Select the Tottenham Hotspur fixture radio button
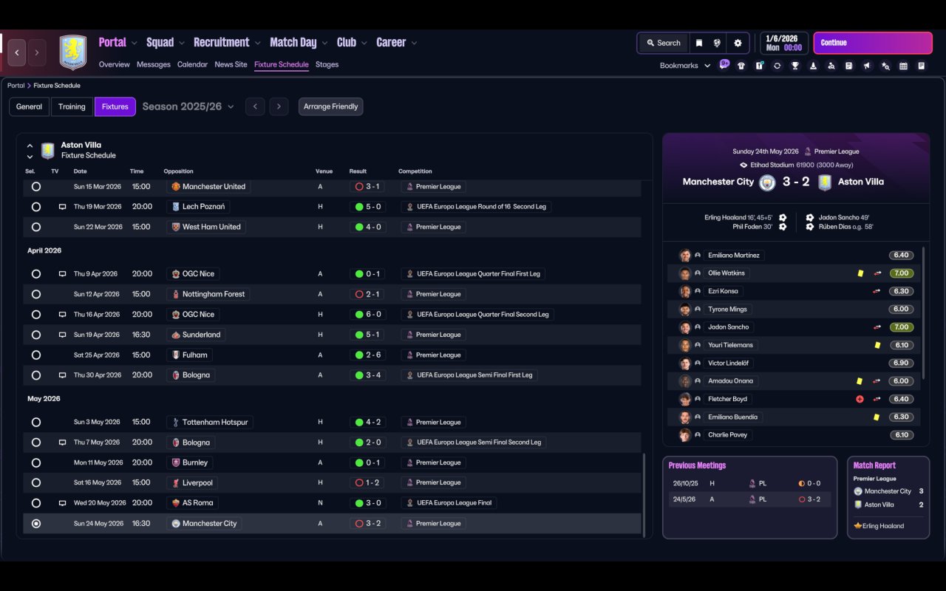The height and width of the screenshot is (591, 946). pos(36,423)
